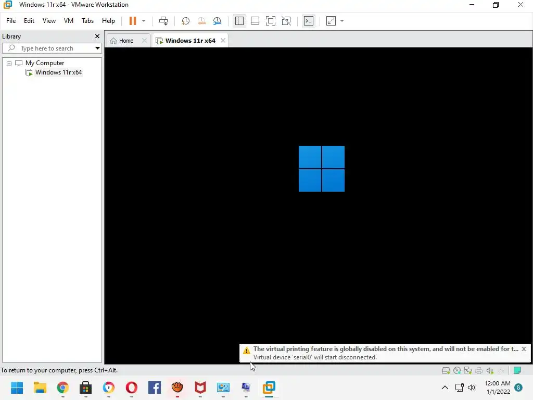Image resolution: width=533 pixels, height=400 pixels.
Task: Launch Google Chrome from the taskbar
Action: click(62, 387)
